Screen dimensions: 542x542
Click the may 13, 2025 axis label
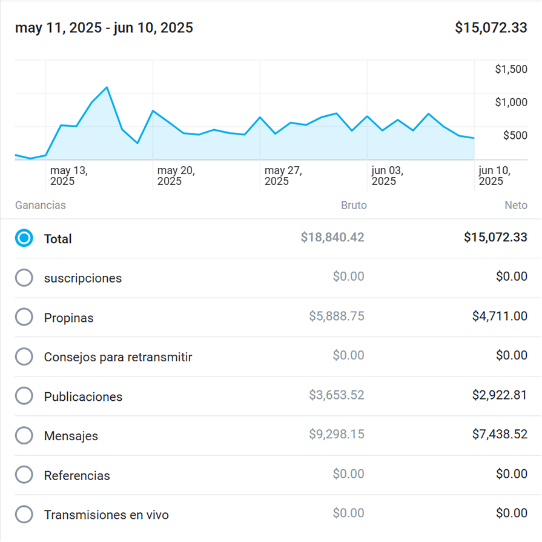68,176
